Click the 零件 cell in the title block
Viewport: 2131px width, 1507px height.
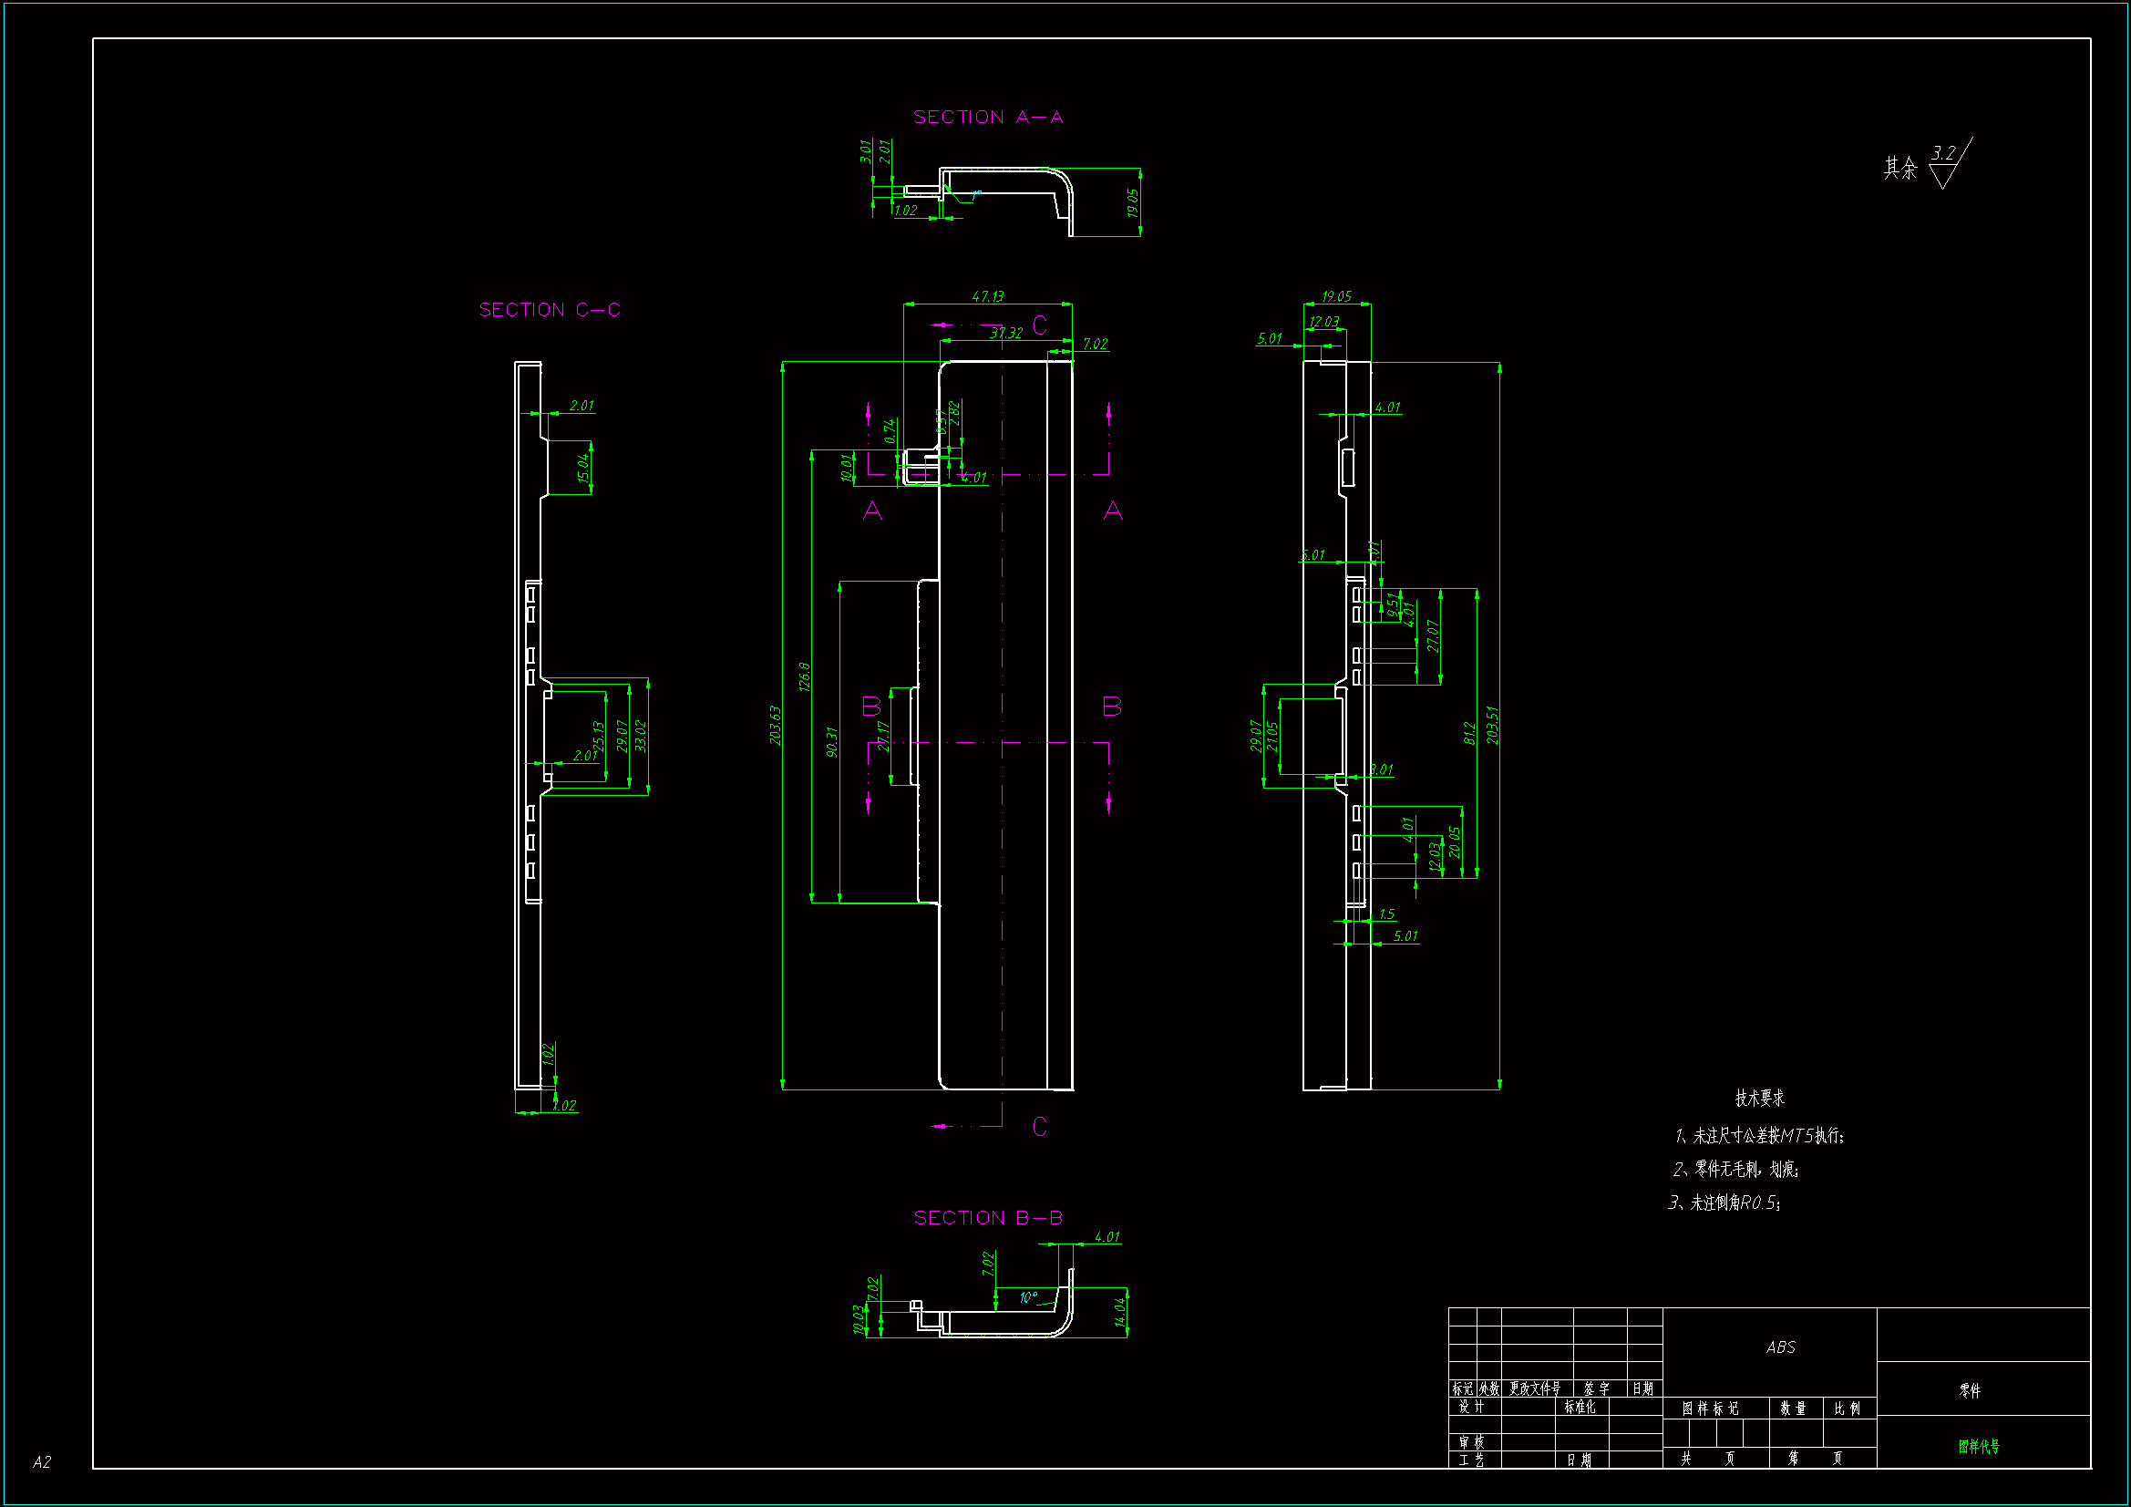coord(1971,1390)
